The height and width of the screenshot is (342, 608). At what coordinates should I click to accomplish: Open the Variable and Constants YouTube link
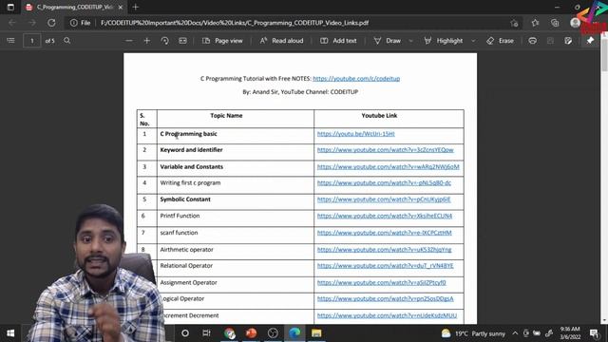(389, 167)
